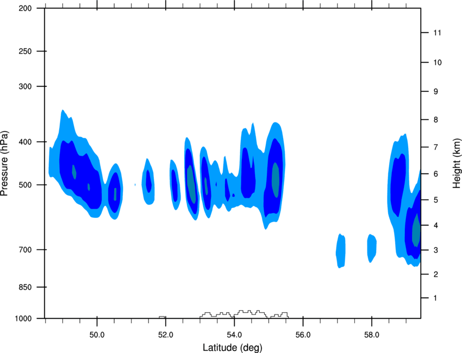
Task: Click the 7 km height label
Action: point(436,147)
